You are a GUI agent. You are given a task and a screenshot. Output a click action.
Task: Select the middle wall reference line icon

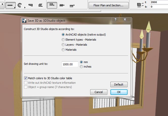click(x=62, y=5)
